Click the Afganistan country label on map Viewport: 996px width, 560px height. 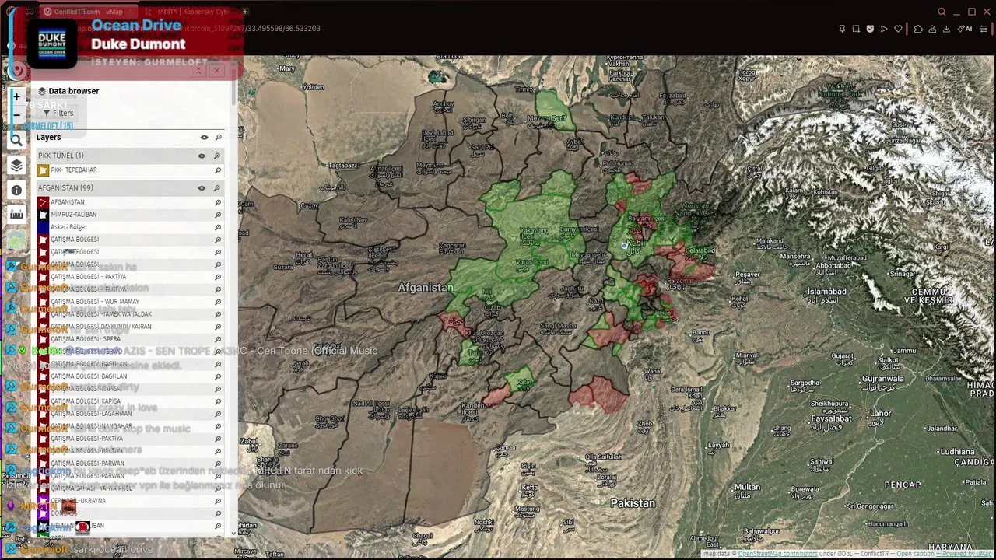tap(426, 288)
